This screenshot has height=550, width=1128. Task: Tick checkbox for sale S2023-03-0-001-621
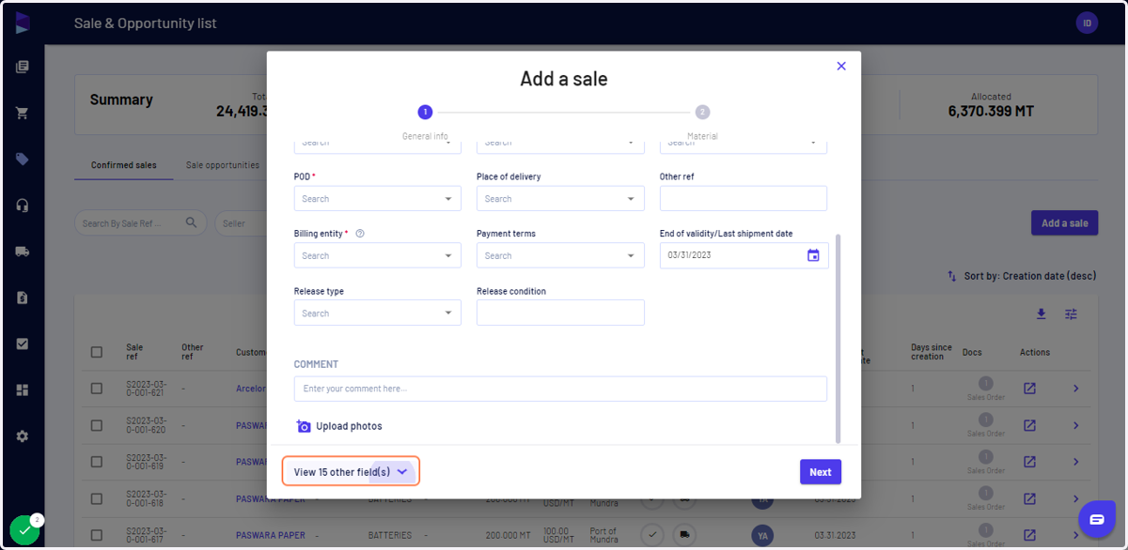[x=97, y=389]
